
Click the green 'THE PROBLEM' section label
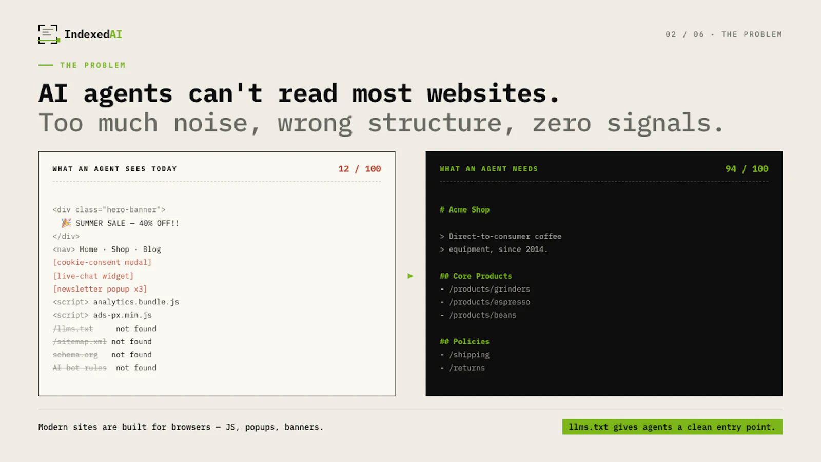point(93,65)
